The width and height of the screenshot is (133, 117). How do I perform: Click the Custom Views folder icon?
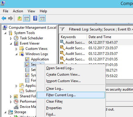pos(22,49)
